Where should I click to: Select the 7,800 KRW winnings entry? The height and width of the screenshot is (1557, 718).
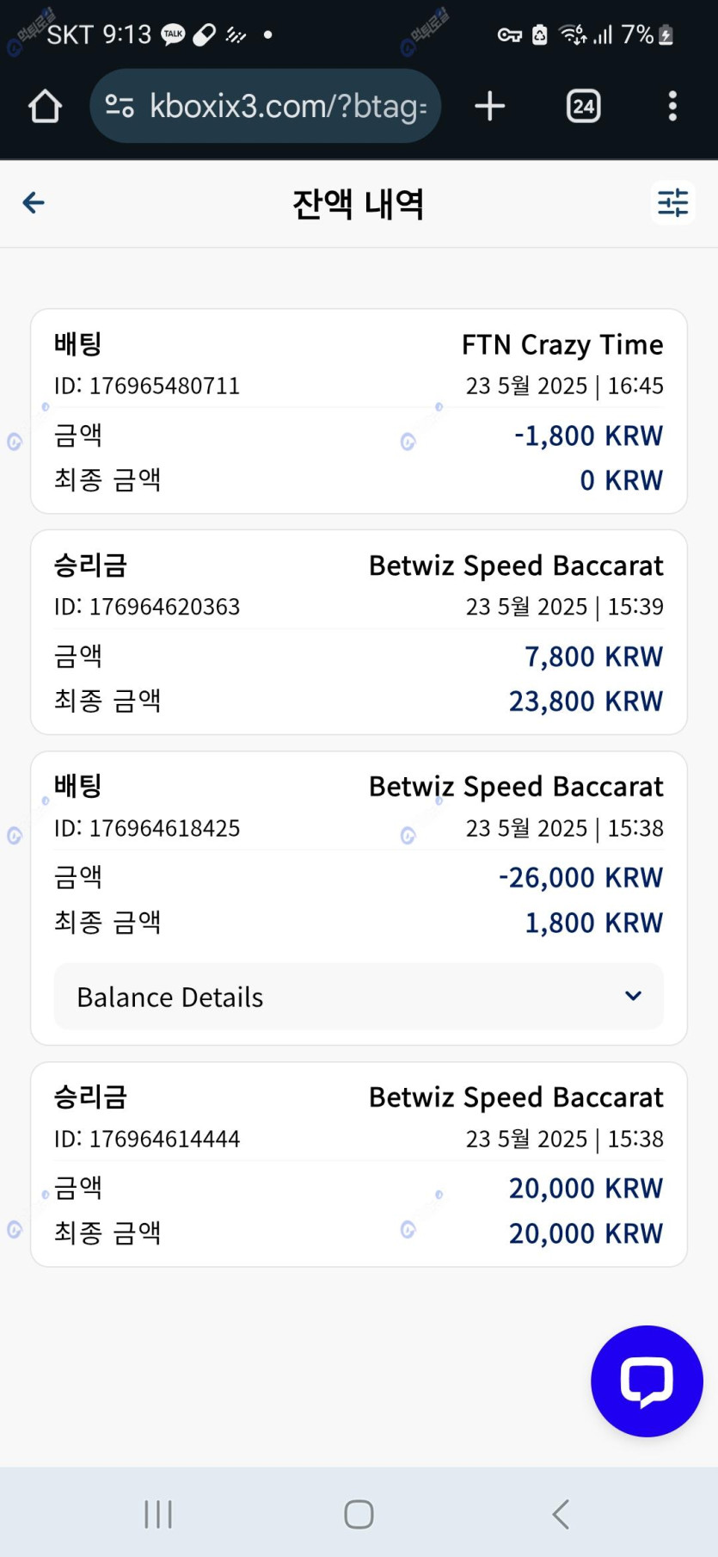359,633
